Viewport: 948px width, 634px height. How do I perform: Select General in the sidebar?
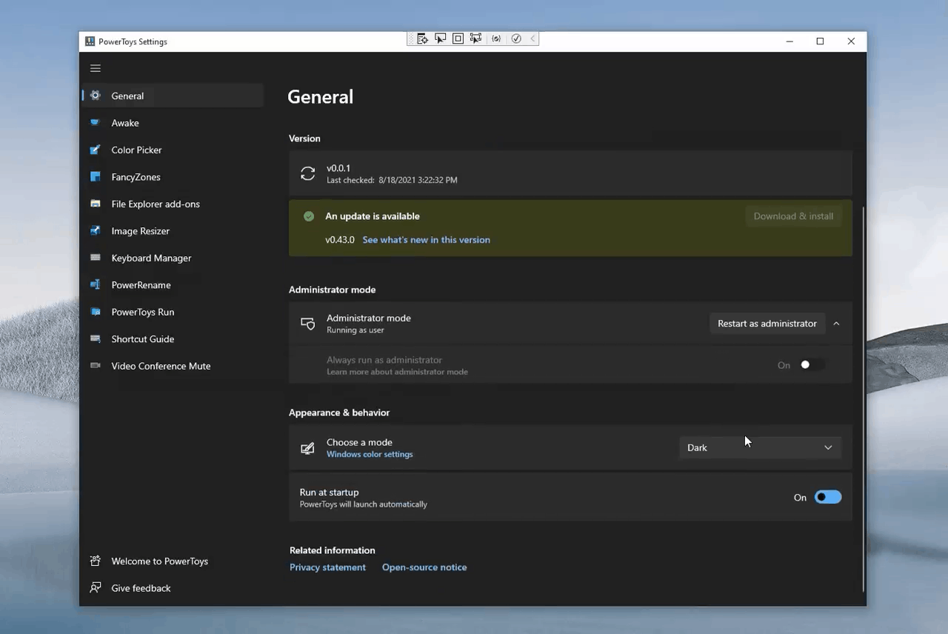click(173, 96)
